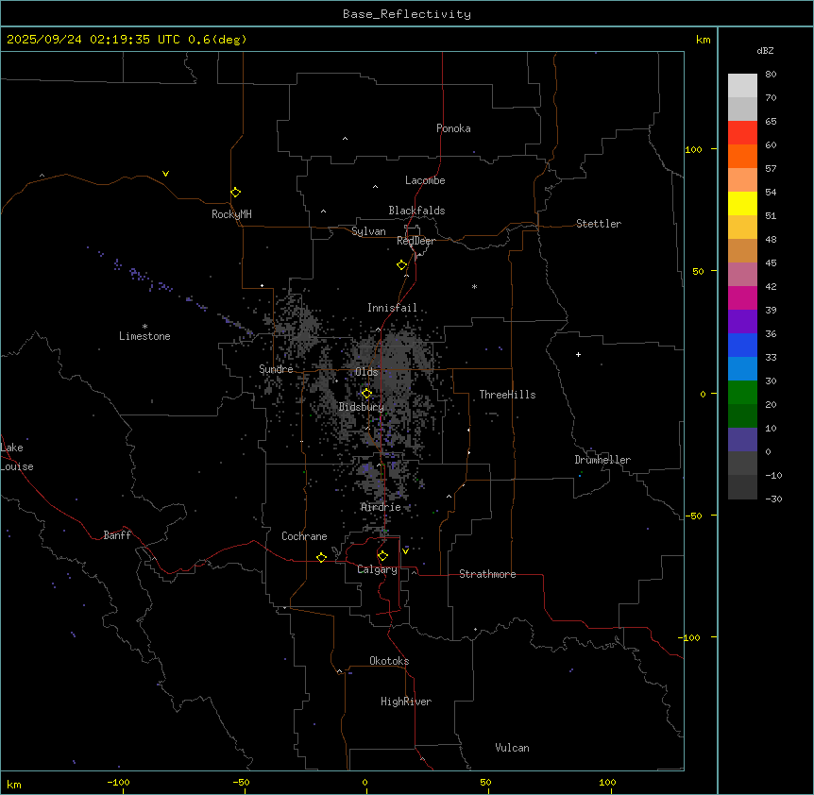
Task: Click the magenta swatch in the color scale
Action: [742, 297]
